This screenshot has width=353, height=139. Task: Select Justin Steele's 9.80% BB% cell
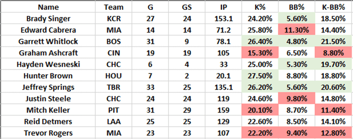pyautogui.click(x=297, y=99)
